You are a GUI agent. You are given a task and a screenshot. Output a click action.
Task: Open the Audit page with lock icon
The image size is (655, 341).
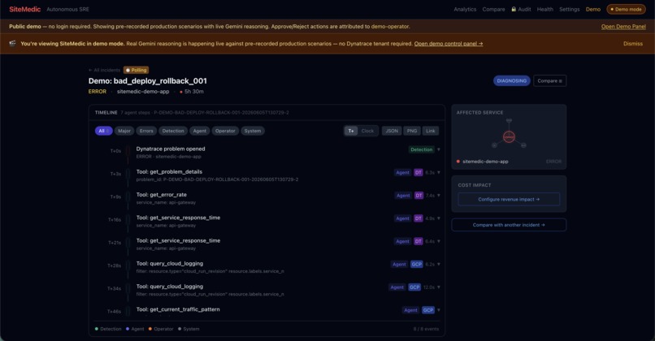(x=521, y=9)
